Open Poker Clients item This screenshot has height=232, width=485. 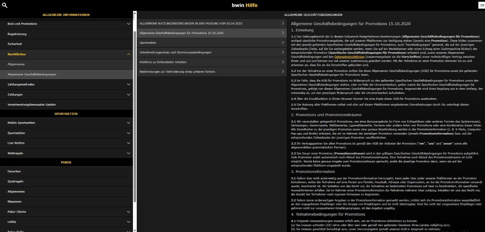tap(17, 212)
